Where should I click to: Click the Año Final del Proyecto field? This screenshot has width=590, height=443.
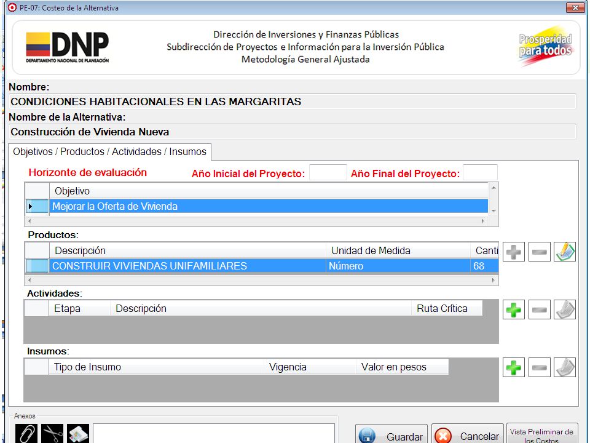point(480,172)
